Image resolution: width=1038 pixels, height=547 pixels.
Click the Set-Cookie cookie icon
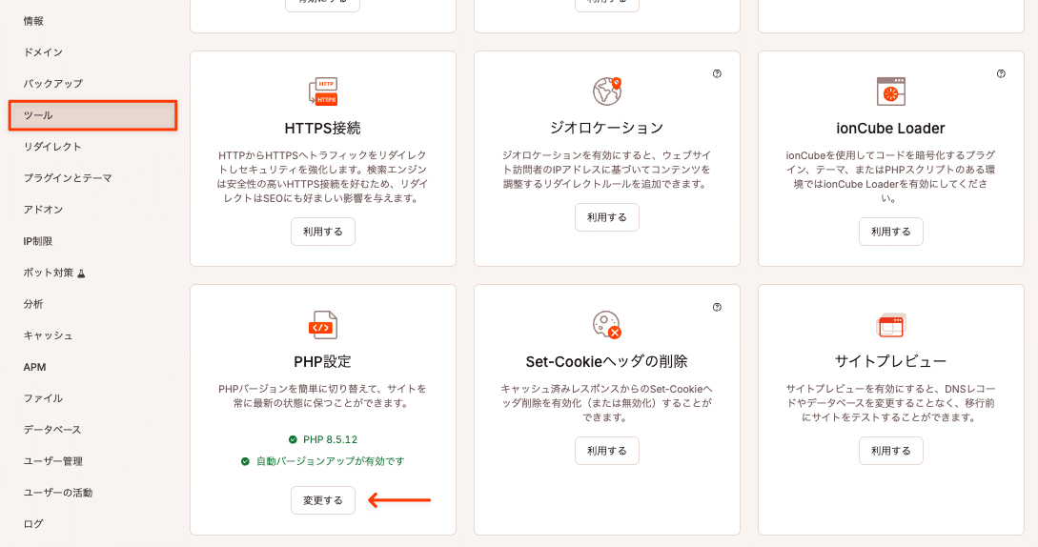[x=607, y=325]
